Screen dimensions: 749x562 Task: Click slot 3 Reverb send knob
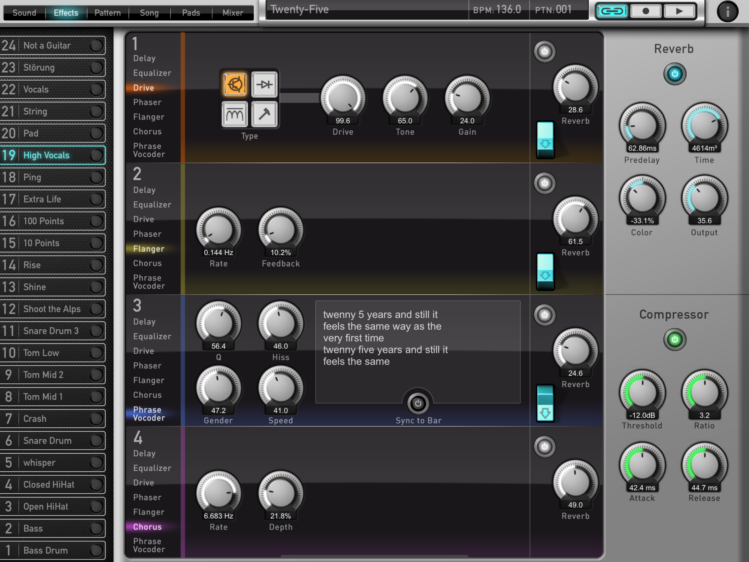tap(575, 350)
